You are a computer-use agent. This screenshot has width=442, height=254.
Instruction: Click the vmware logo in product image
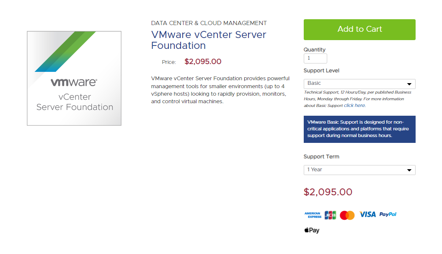74,82
